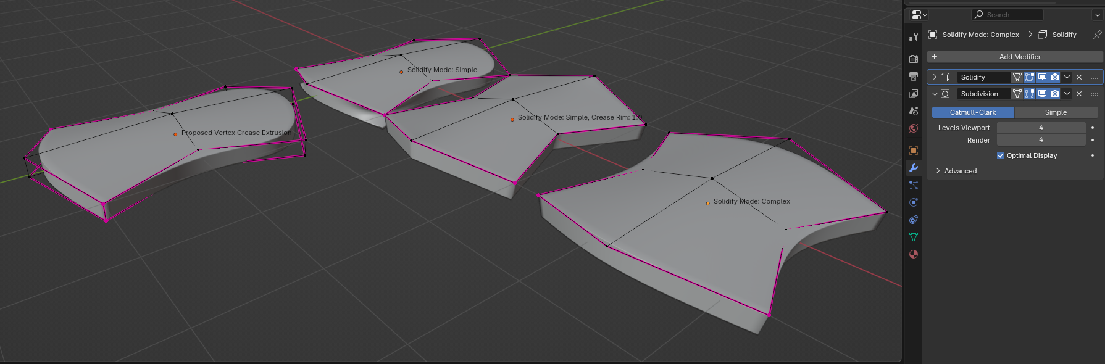Select Catmull-Clark subdivision type
1105x364 pixels.
(973, 112)
